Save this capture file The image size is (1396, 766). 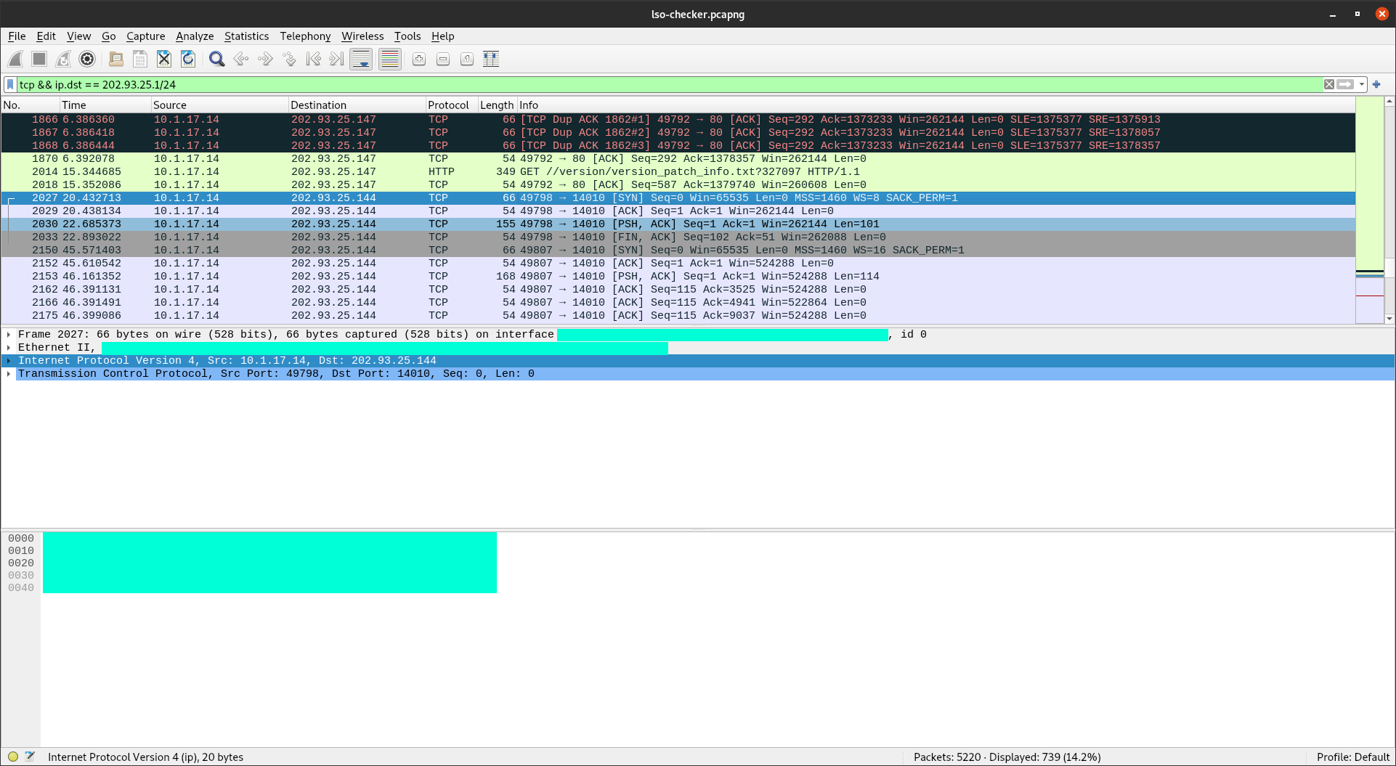point(139,60)
